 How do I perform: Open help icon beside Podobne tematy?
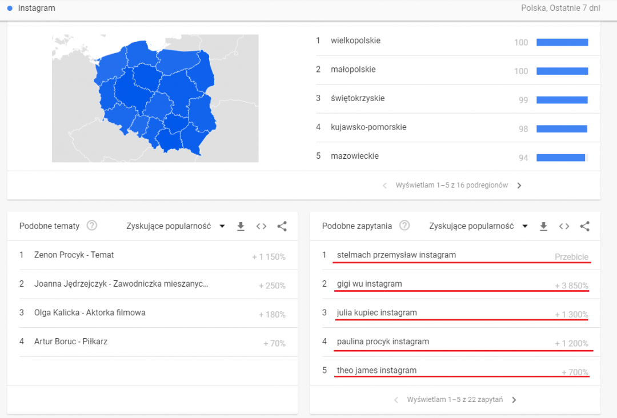tap(91, 226)
